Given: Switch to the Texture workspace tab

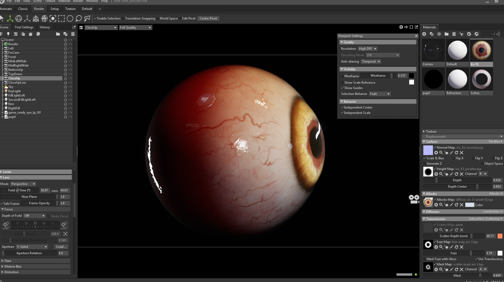Looking at the screenshot, I should (70, 9).
